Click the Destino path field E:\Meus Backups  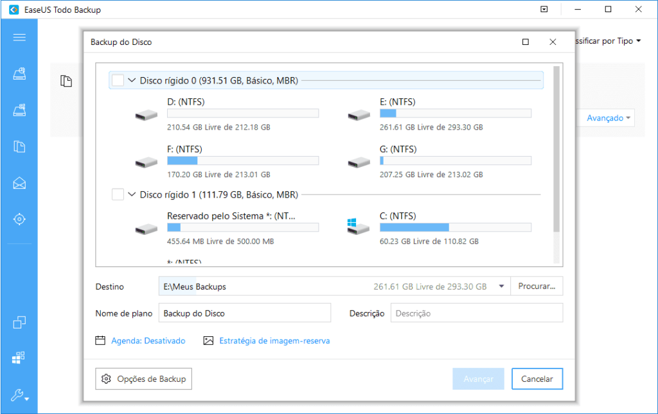pos(334,286)
